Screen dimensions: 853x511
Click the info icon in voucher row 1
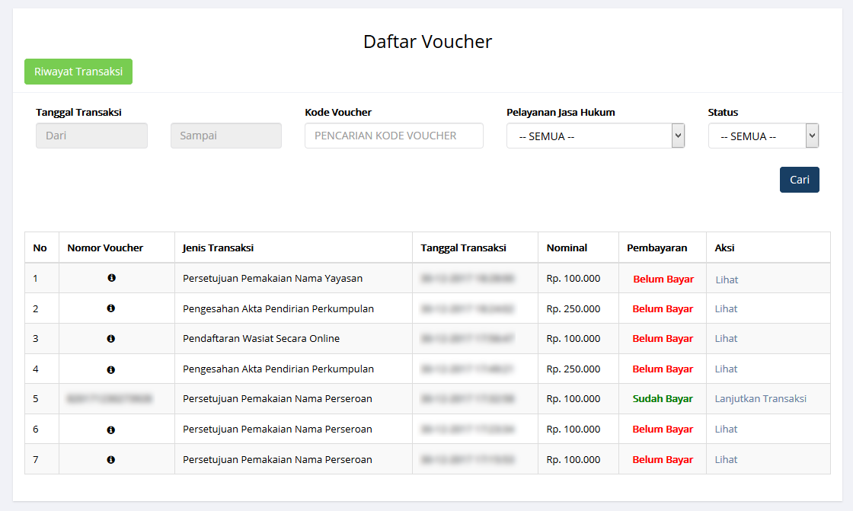[111, 279]
